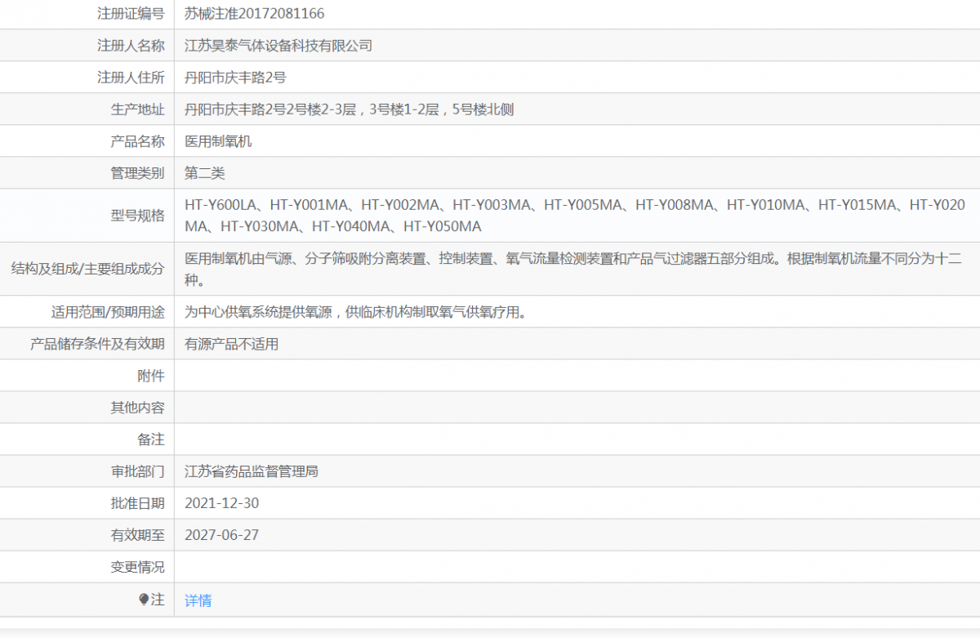Select expiry date 2027-06-27
Viewport: 980px width, 638px height.
click(x=222, y=535)
